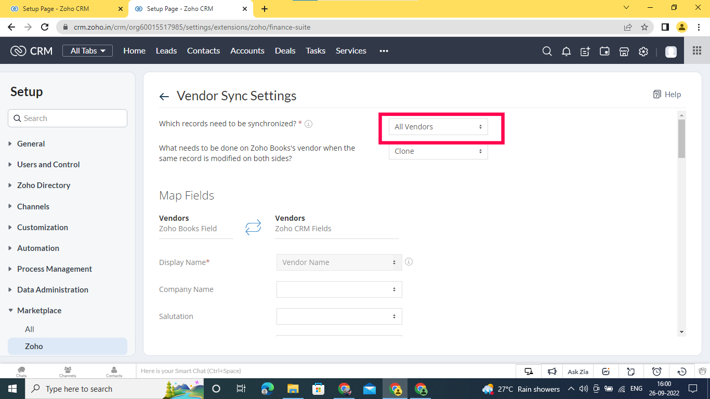Image resolution: width=710 pixels, height=399 pixels.
Task: Expand Users and Control in Setup
Action: [x=48, y=164]
